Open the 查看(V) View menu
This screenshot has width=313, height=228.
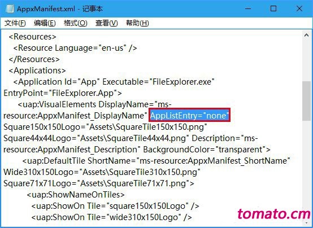pos(107,23)
